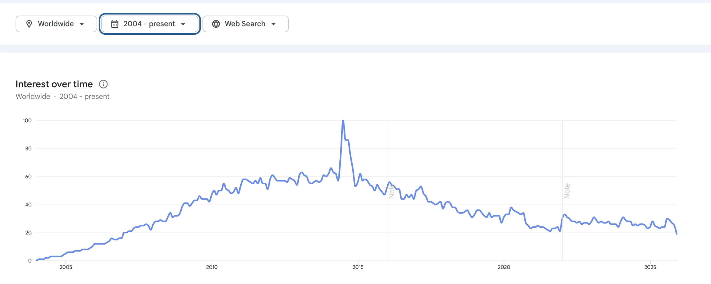The image size is (711, 284).
Task: Click the 2004 - present filter text
Action: coord(149,24)
